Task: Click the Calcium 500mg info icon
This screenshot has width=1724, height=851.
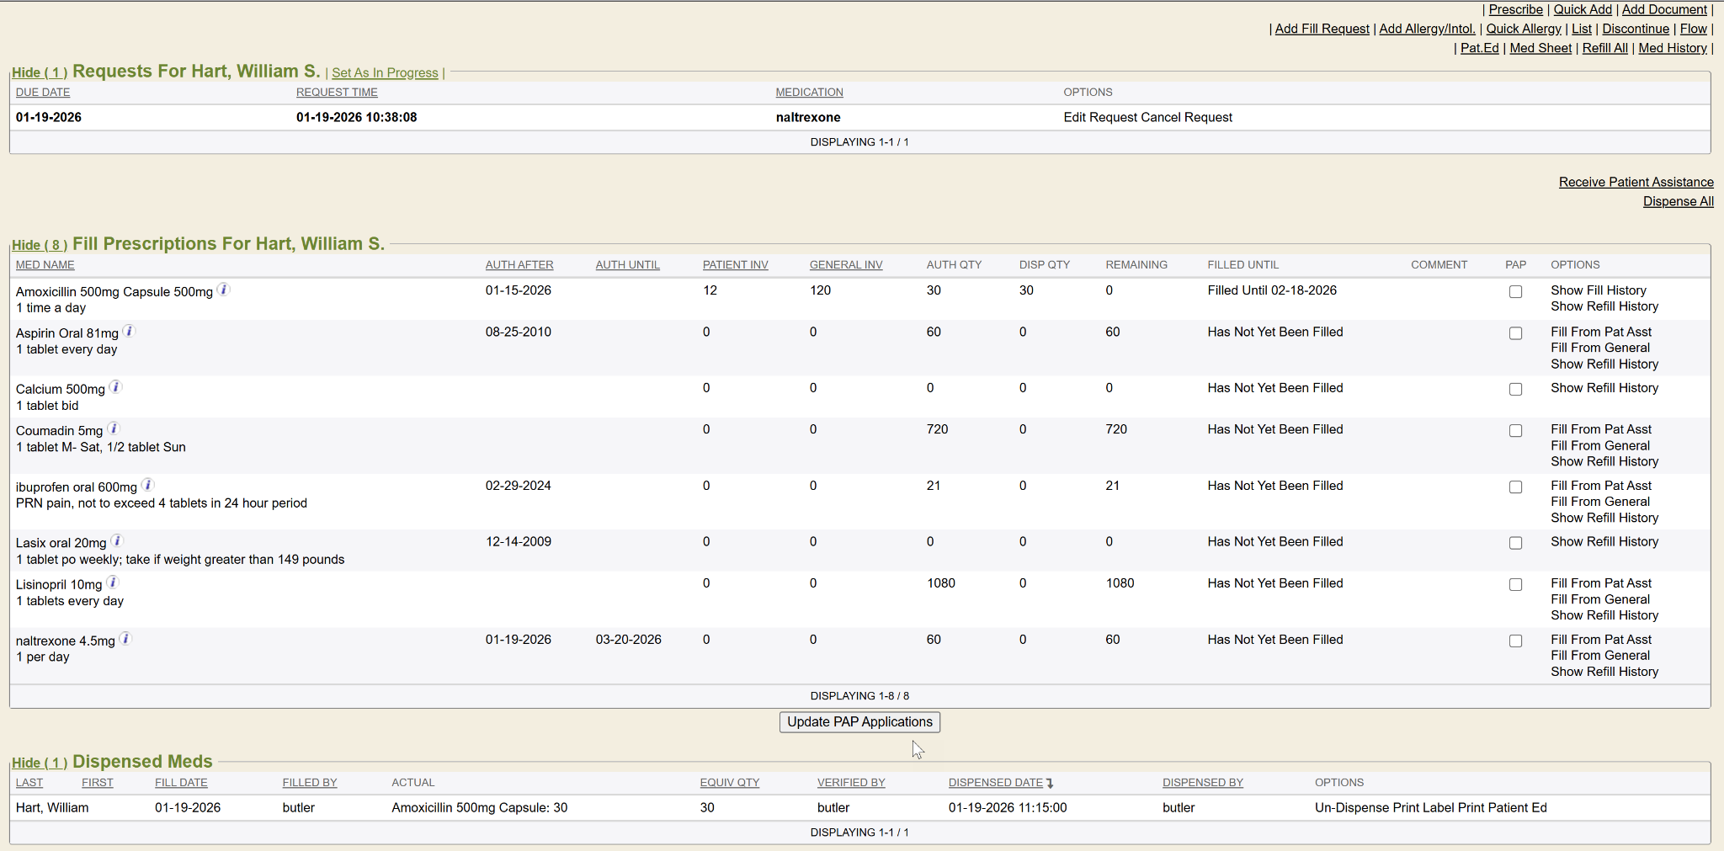Action: 116,387
